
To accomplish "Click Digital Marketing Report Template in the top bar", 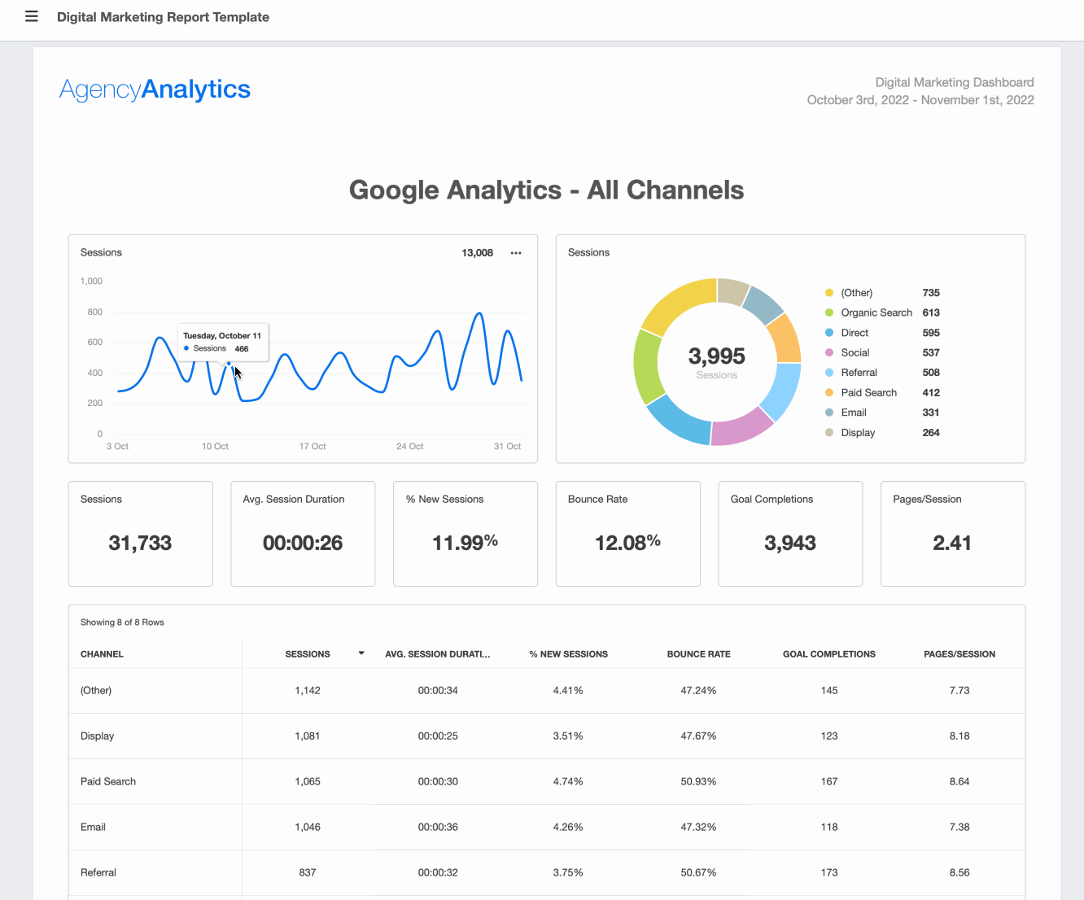I will [163, 16].
